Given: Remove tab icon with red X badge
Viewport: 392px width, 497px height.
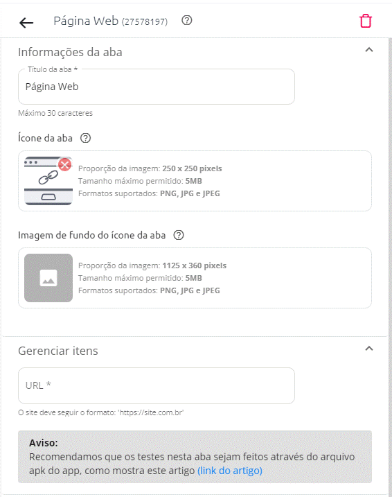Looking at the screenshot, I should pyautogui.click(x=65, y=165).
